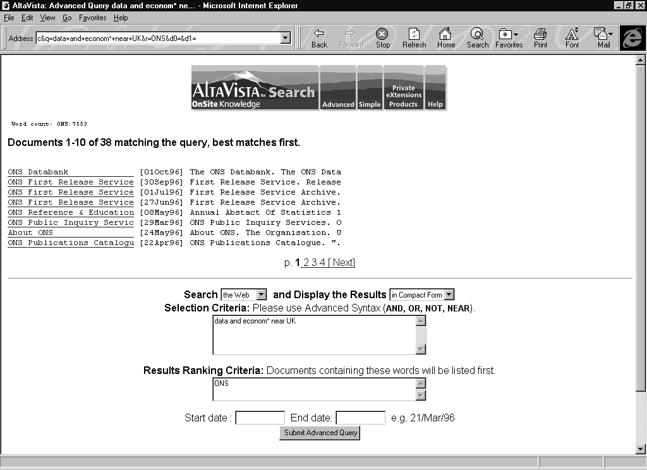Open the Edit menu
This screenshot has height=470, width=647.
(27, 18)
